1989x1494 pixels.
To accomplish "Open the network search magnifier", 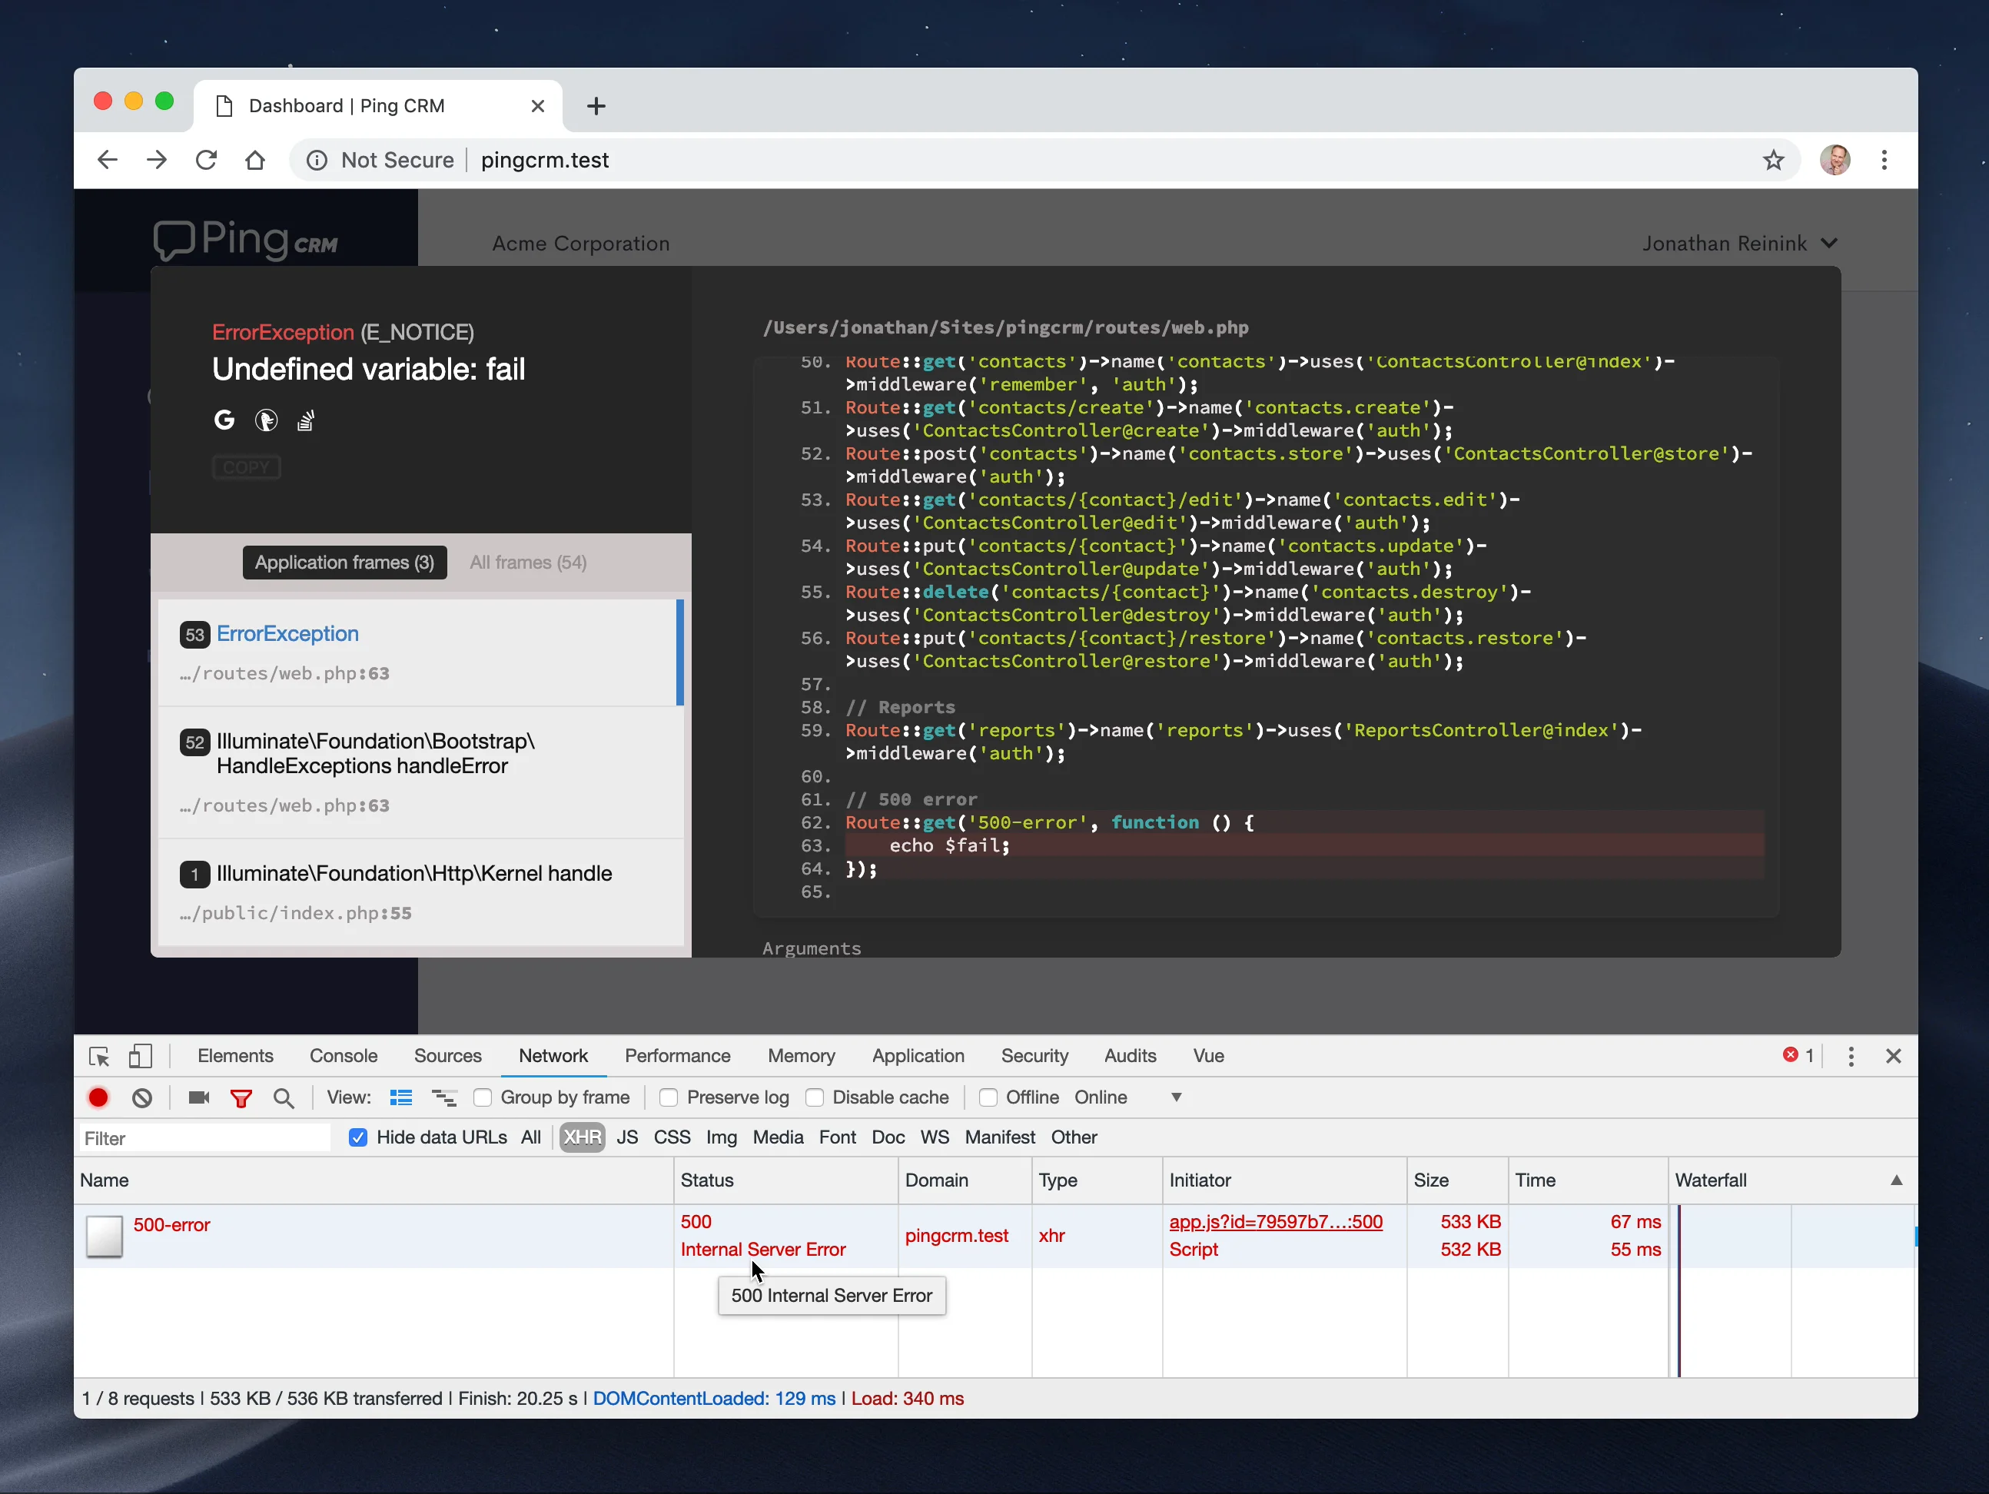I will pyautogui.click(x=284, y=1097).
